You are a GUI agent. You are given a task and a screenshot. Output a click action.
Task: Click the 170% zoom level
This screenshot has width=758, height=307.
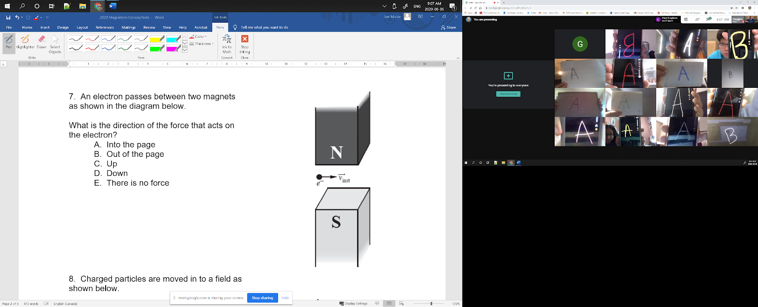click(x=456, y=304)
